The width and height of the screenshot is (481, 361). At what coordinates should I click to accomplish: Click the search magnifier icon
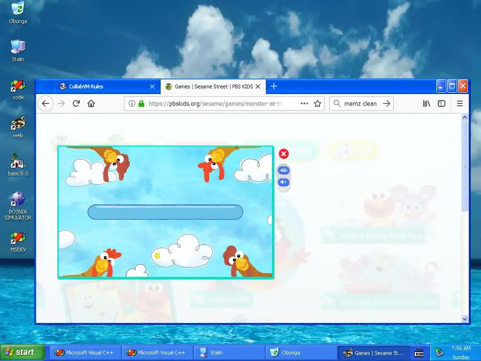point(337,103)
